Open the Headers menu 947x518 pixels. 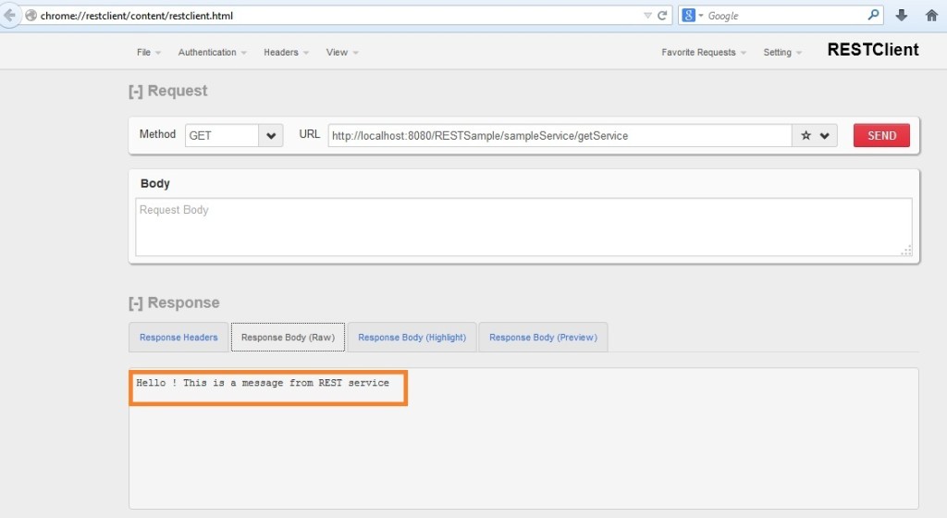[x=286, y=53]
